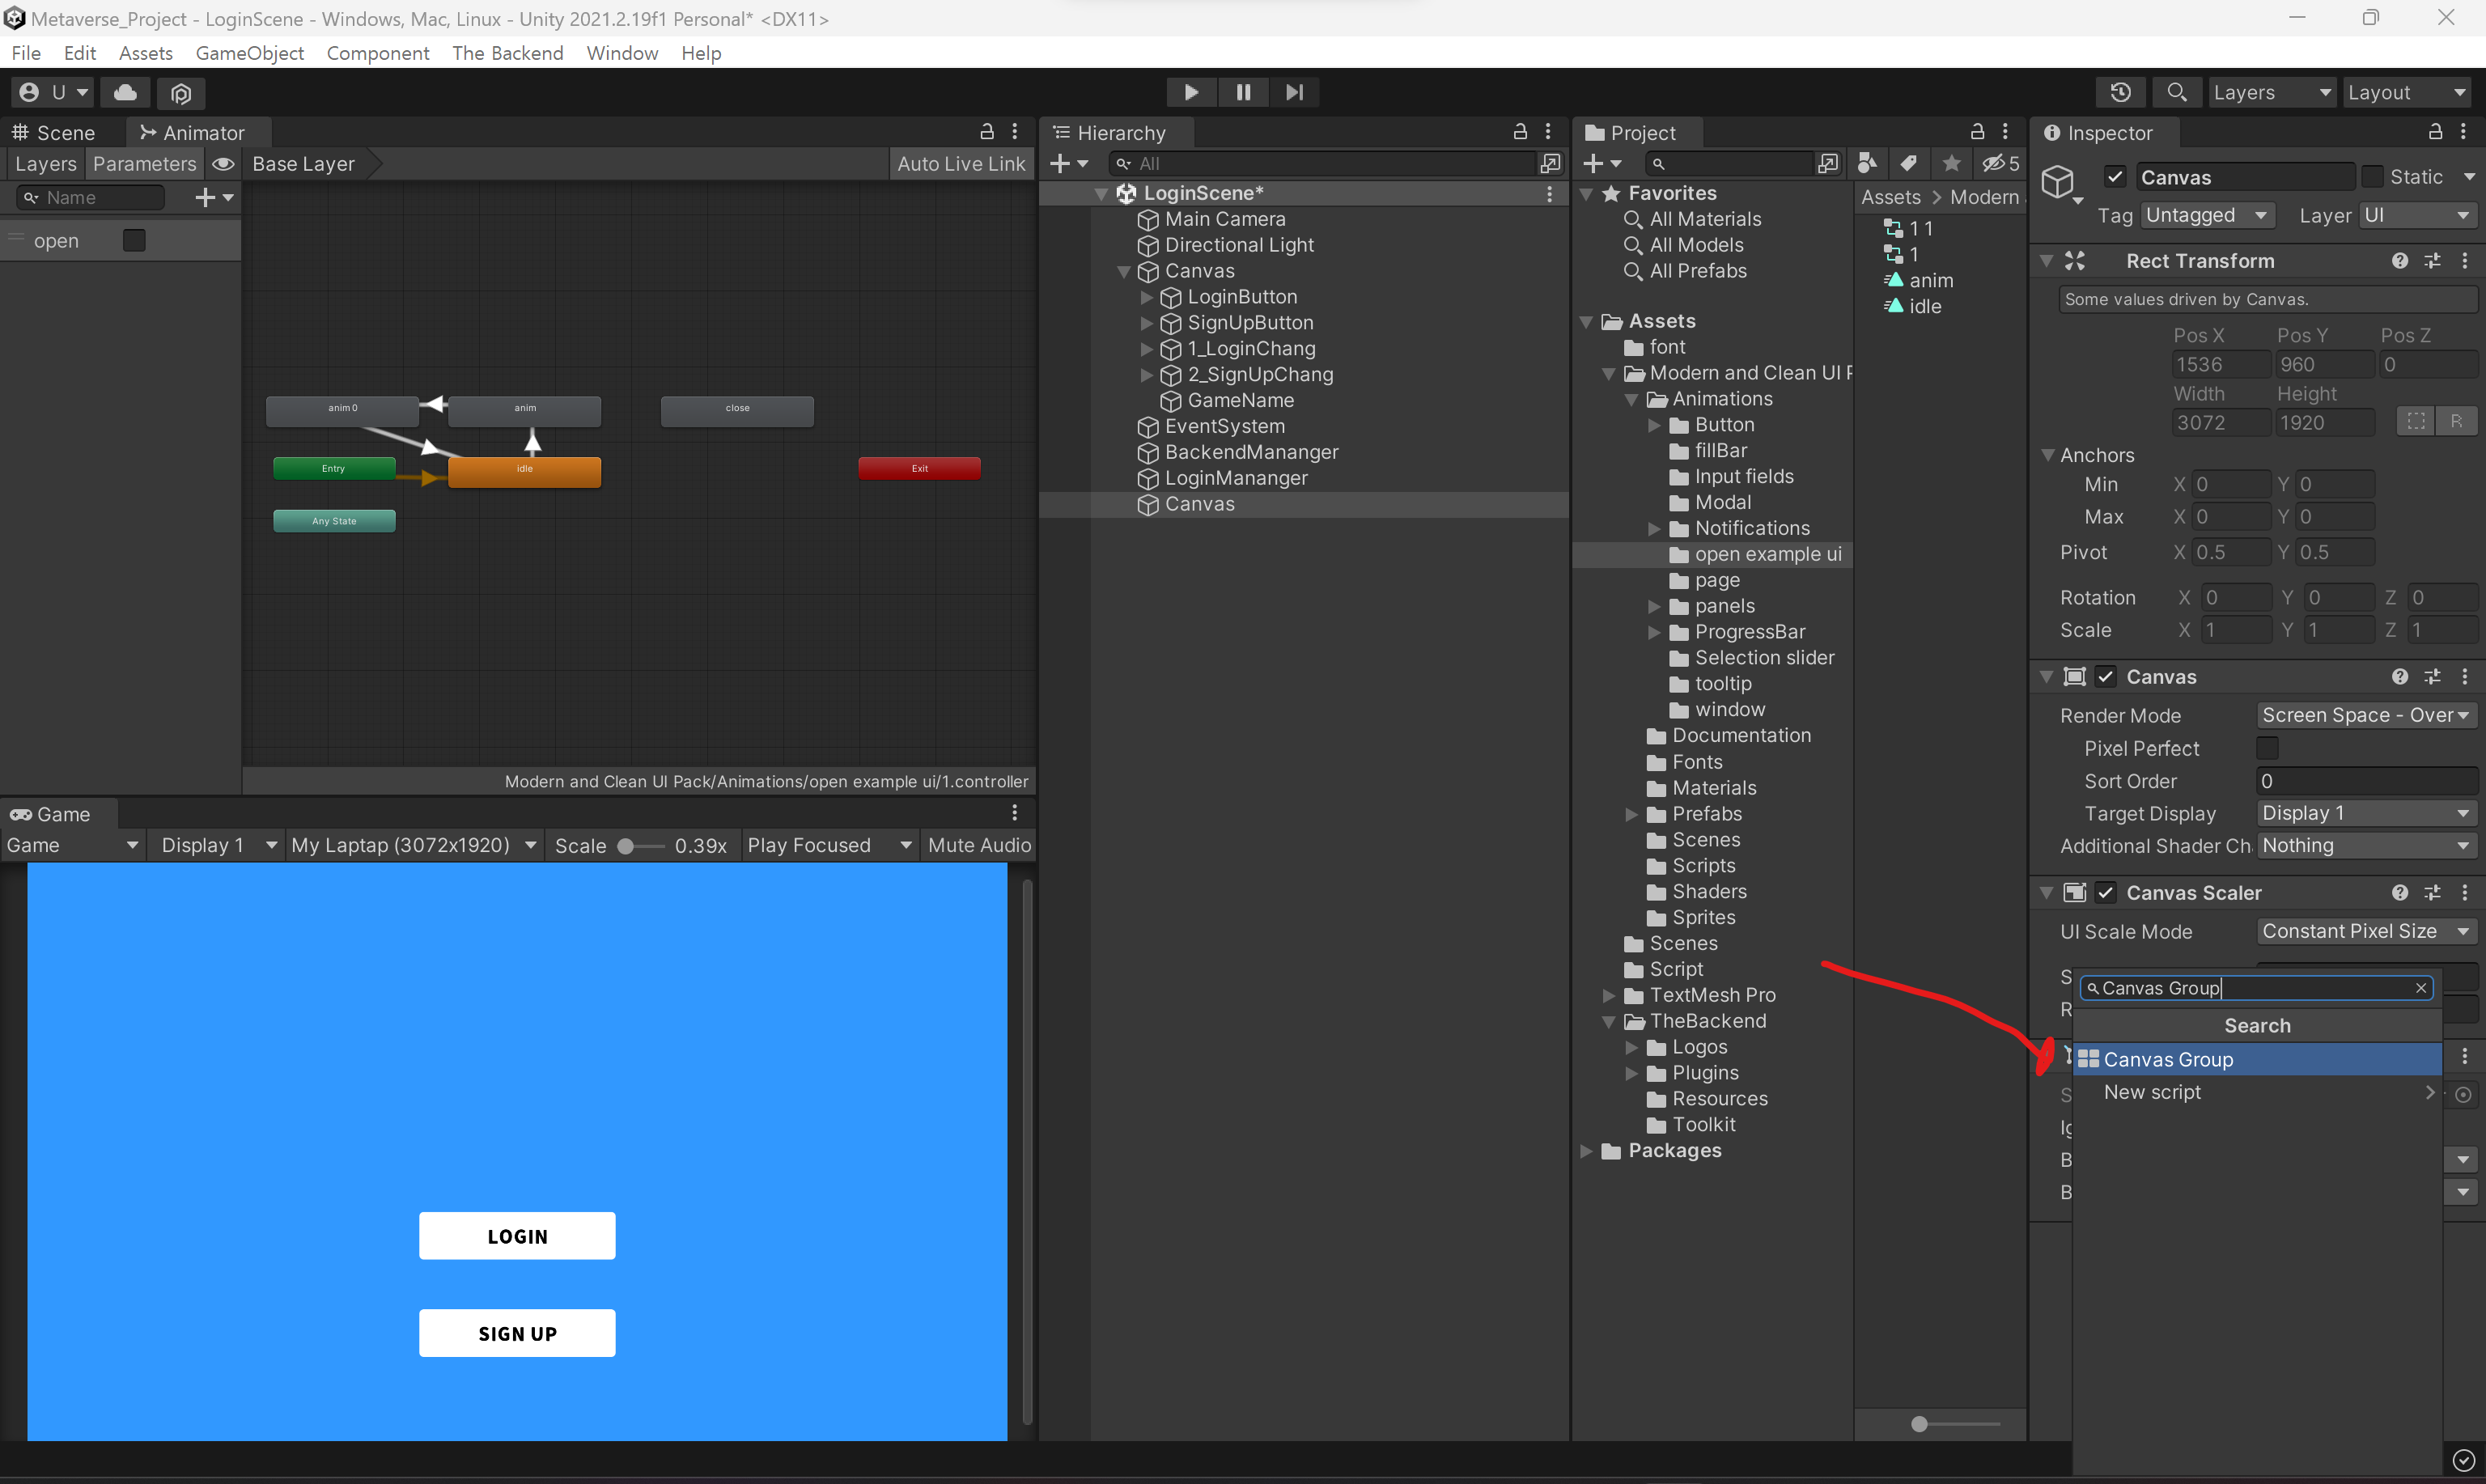Click the toolbar search magnifier icon
Viewport: 2486px width, 1484px height.
pyautogui.click(x=2176, y=92)
